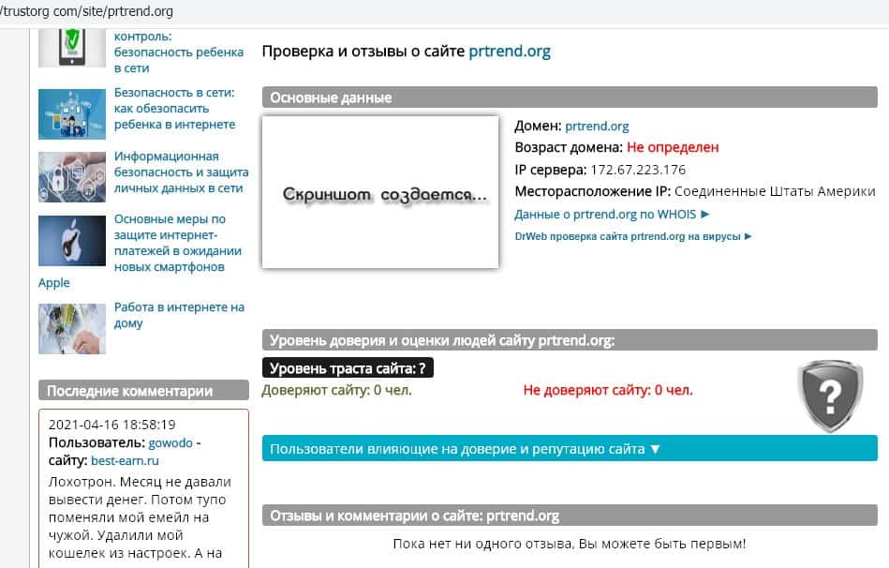Click the 'Скриншот создается...' site preview
The image size is (889, 568).
[380, 192]
